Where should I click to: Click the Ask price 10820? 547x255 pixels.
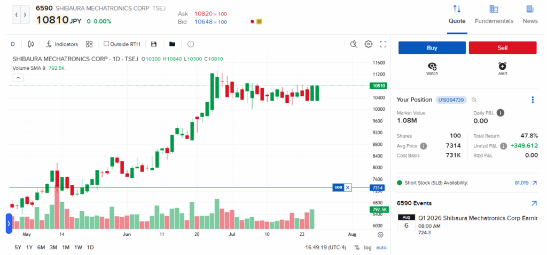[203, 14]
